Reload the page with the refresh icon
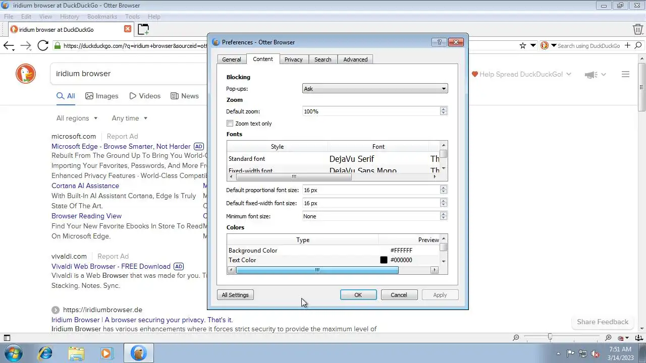This screenshot has width=646, height=363. [x=43, y=46]
